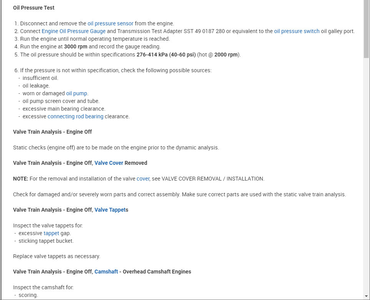Click the tappet link in excessive tappet gap
This screenshot has height=300, width=370.
[51, 233]
